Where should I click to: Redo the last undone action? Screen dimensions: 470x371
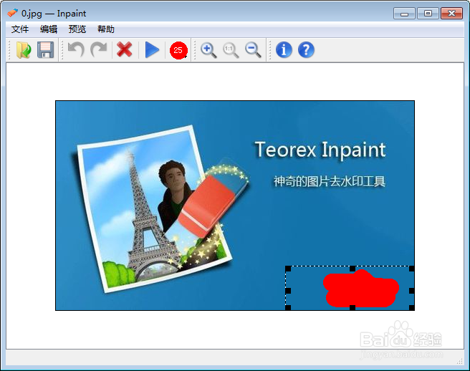coord(99,49)
